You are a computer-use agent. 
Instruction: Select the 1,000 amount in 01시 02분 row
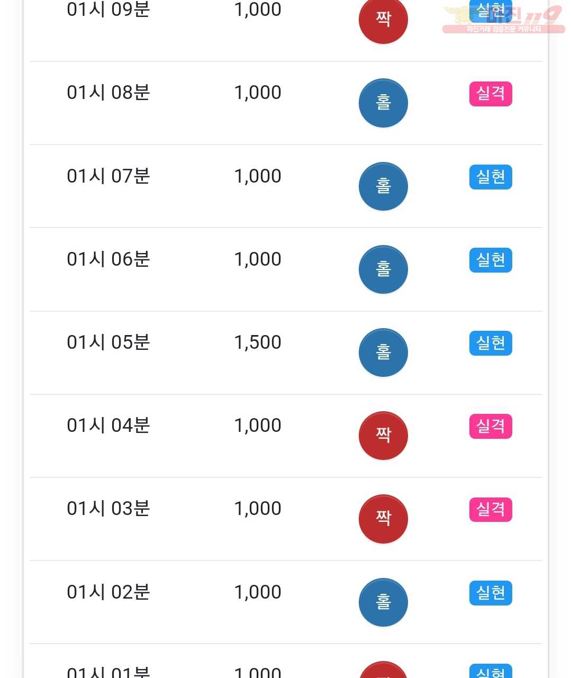pos(258,592)
